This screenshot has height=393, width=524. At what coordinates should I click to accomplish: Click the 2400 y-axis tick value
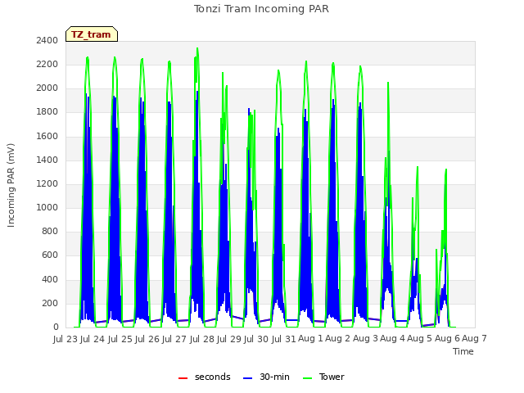47,40
